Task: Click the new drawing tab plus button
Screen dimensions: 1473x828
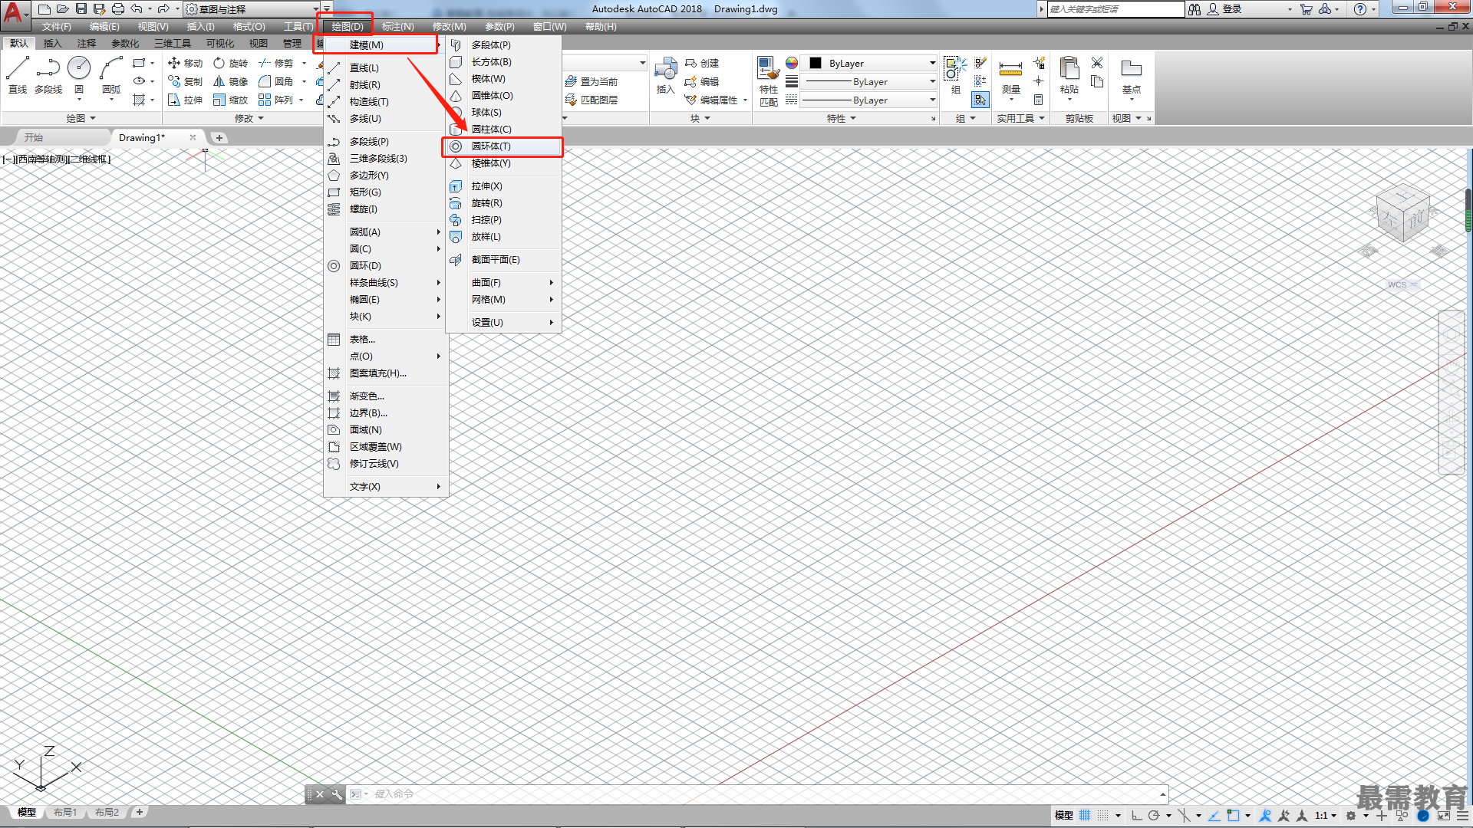Action: pos(219,137)
